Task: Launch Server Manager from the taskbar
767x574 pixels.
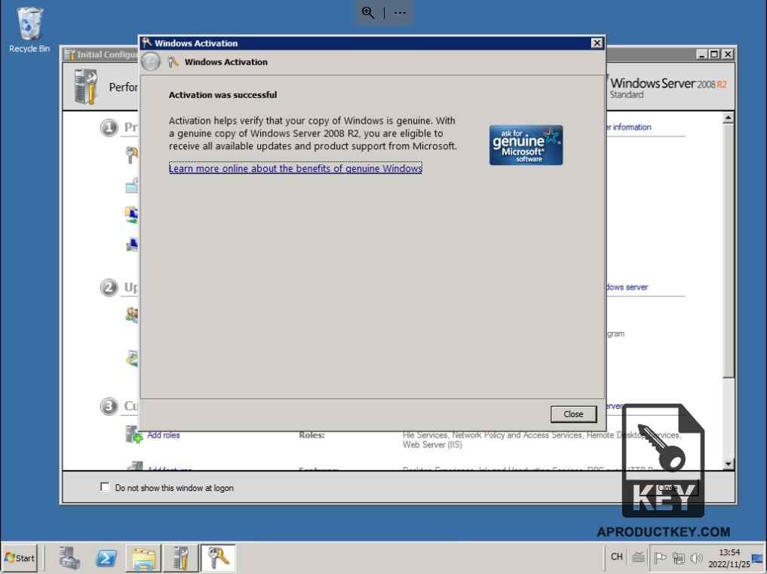Action: 69,558
